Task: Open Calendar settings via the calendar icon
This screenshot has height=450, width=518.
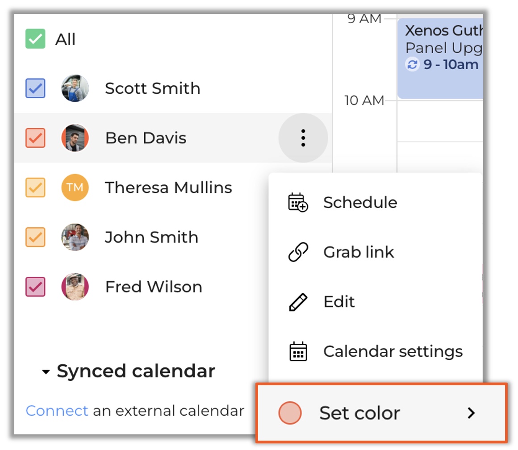Action: pos(297,351)
